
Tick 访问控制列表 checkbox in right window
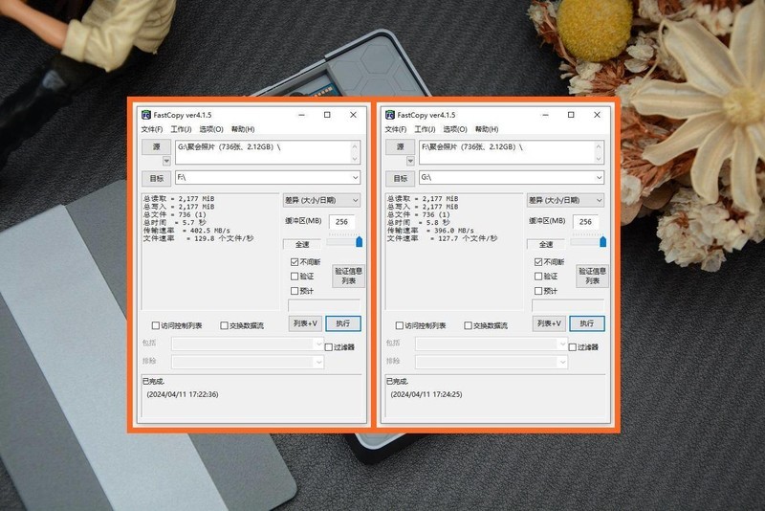400,325
